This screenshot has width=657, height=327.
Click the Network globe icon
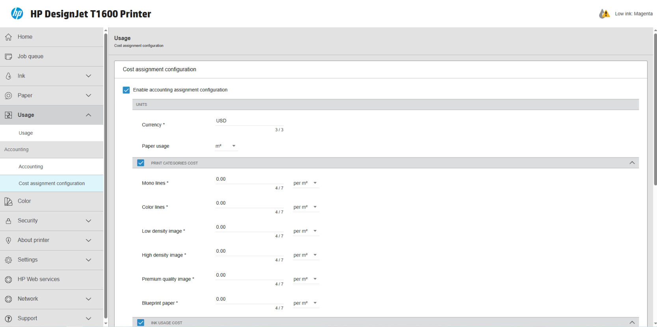point(8,299)
